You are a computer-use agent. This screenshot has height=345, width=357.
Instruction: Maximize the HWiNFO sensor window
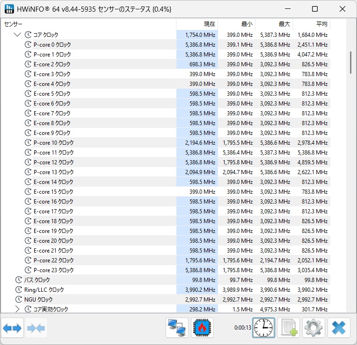click(x=315, y=9)
